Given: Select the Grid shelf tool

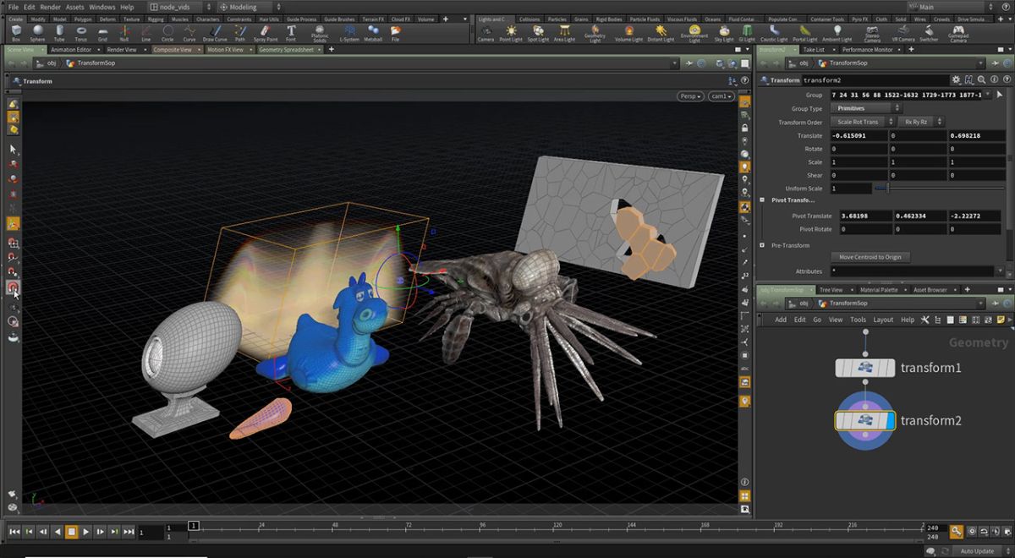Looking at the screenshot, I should [x=102, y=34].
